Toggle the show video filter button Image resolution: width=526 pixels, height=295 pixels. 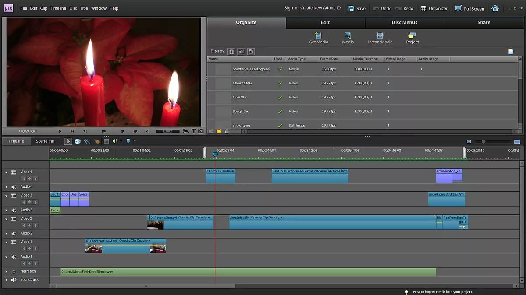coord(231,52)
